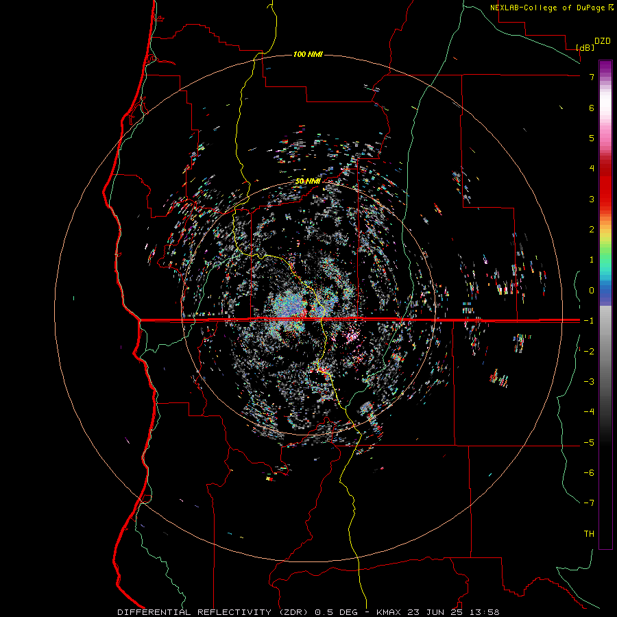Click the 1 value on color scale
Viewport: 617px width, 617px height.
(x=592, y=260)
